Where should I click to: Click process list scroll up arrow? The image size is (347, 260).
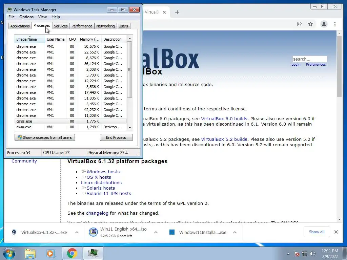pos(130,39)
